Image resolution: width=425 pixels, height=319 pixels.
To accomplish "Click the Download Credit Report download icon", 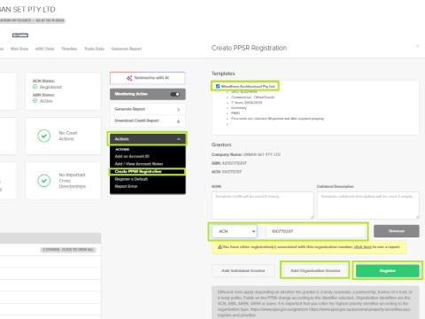I will click(178, 121).
